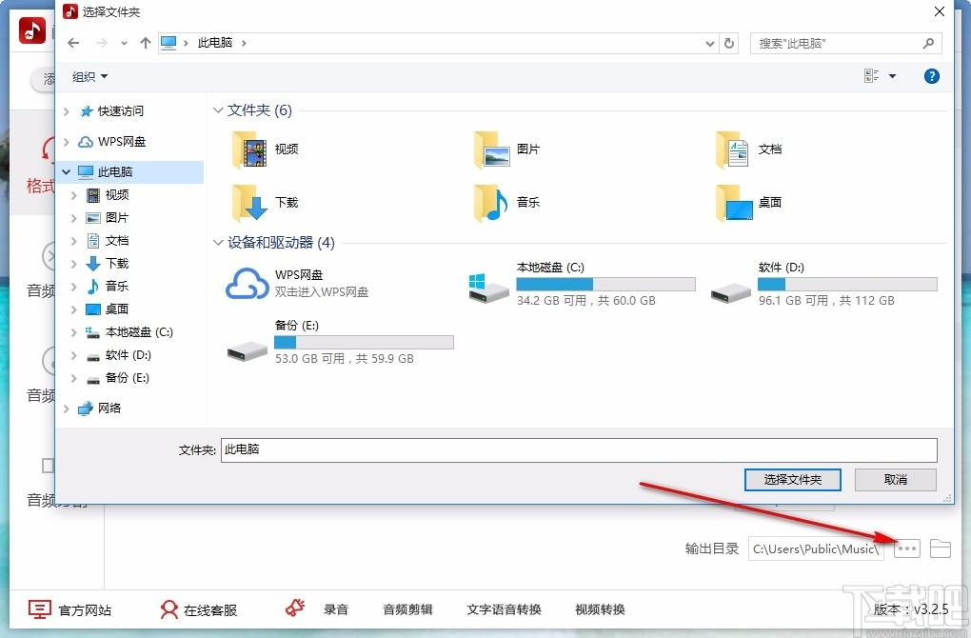Viewport: 971px width, 638px height.
Task: Select 快速访问 in the navigation tree
Action: [120, 110]
